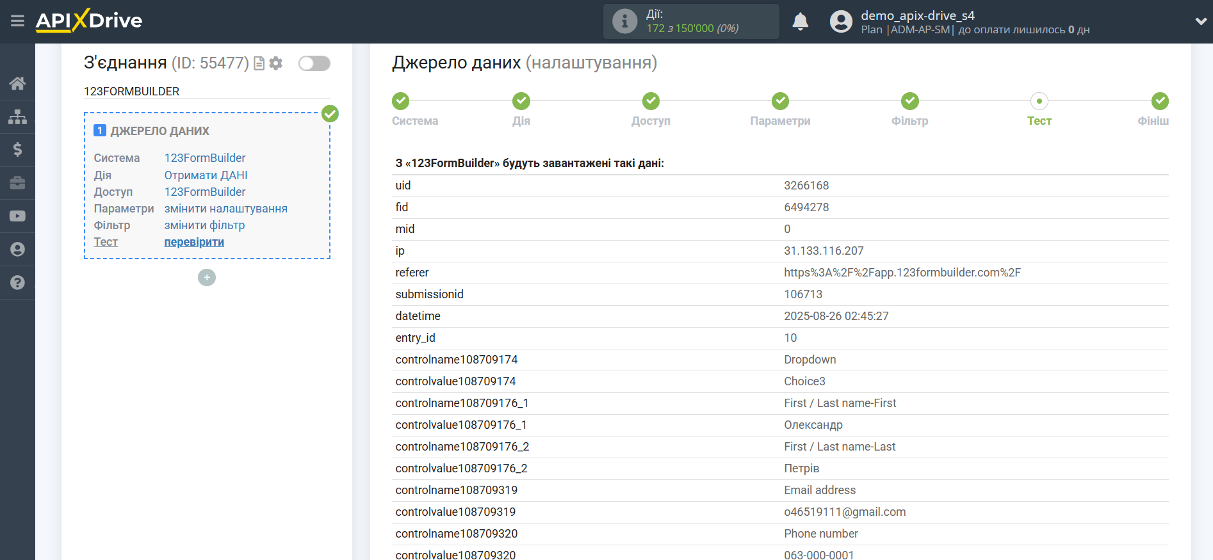Click the entry_id row label

pos(415,338)
